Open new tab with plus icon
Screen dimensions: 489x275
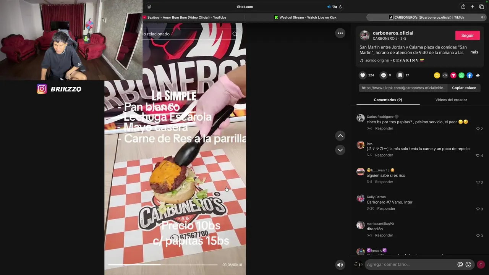[x=472, y=6]
